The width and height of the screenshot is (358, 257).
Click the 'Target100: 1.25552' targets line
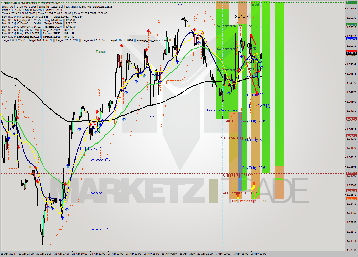[x=87, y=40]
